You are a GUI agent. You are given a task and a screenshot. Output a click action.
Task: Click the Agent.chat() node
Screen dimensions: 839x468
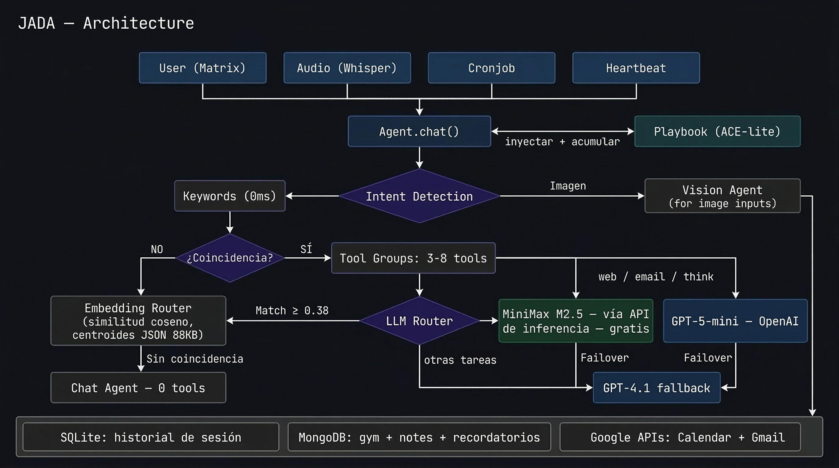click(x=419, y=131)
